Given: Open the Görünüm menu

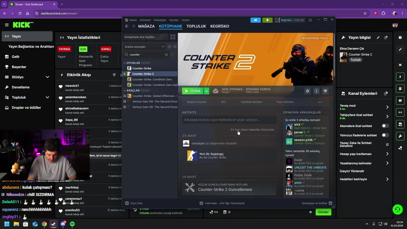Looking at the screenshot, I should click(145, 20).
